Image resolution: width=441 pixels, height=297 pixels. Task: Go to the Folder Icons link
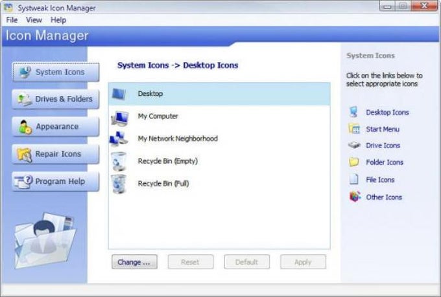tap(385, 162)
